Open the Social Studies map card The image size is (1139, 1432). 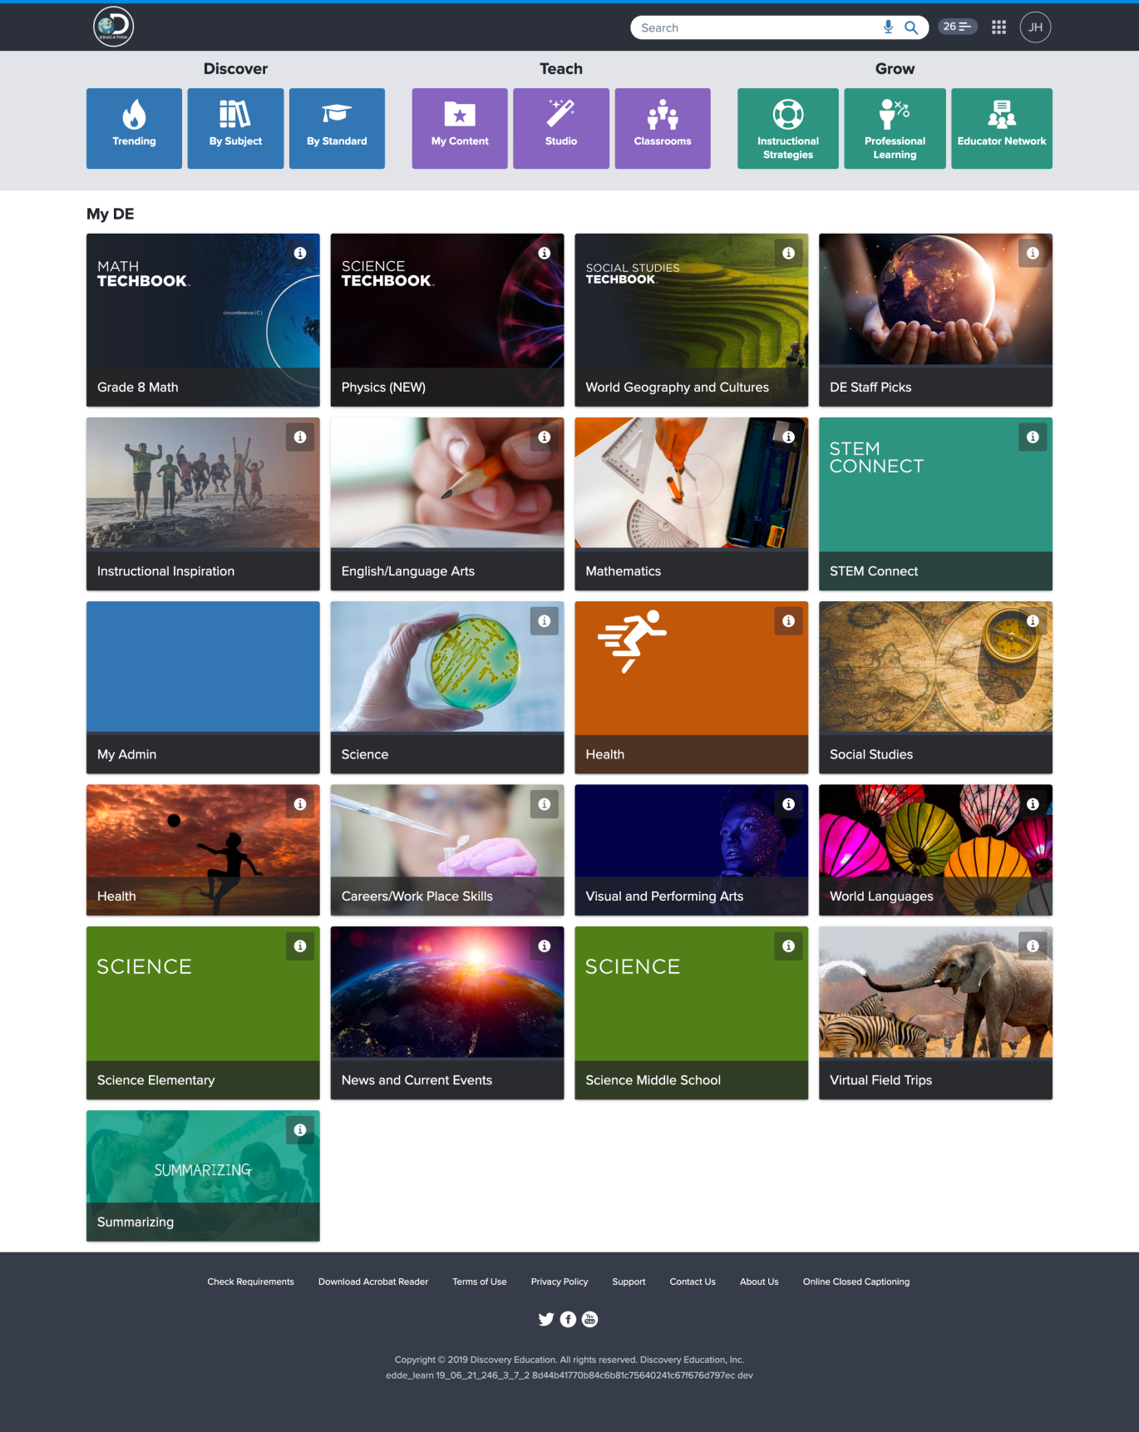[935, 688]
